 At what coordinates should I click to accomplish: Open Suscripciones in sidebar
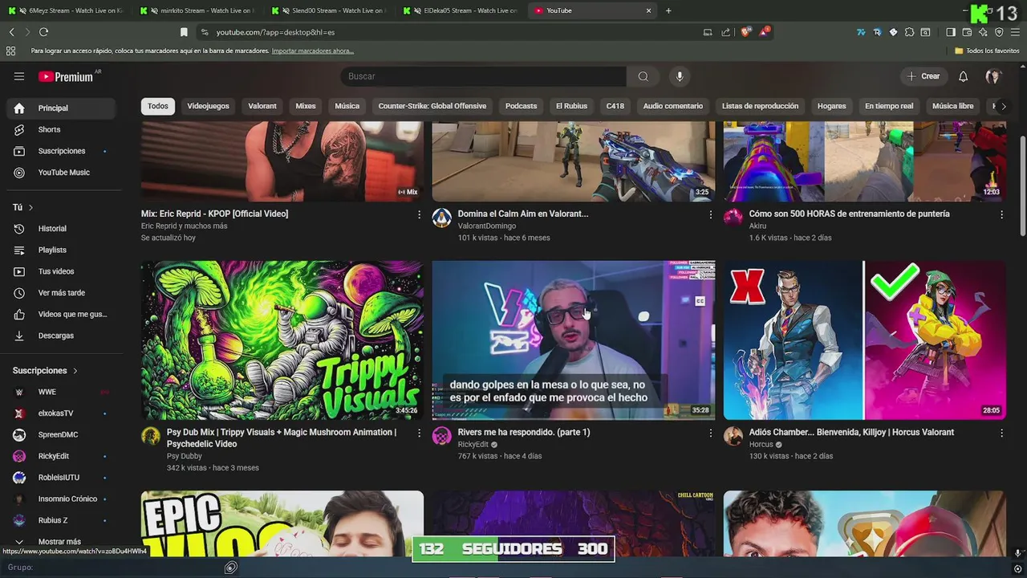point(61,152)
